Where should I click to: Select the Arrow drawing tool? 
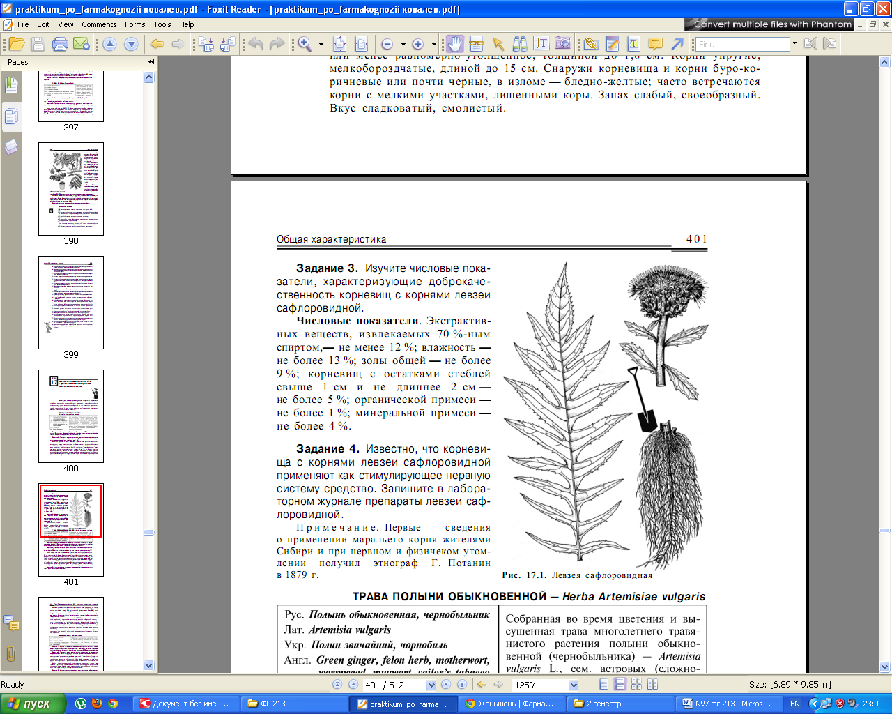click(x=677, y=44)
